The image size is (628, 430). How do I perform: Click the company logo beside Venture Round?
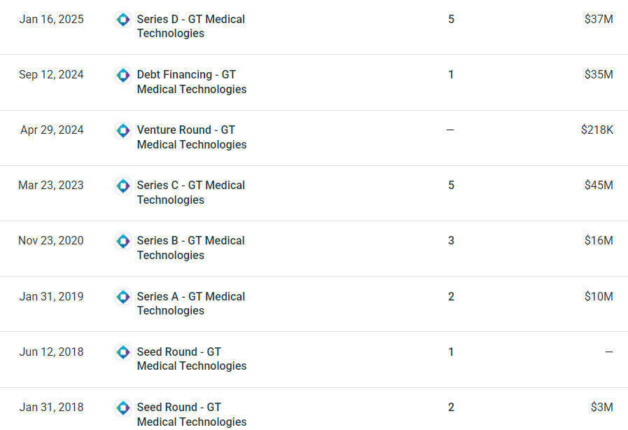[123, 130]
